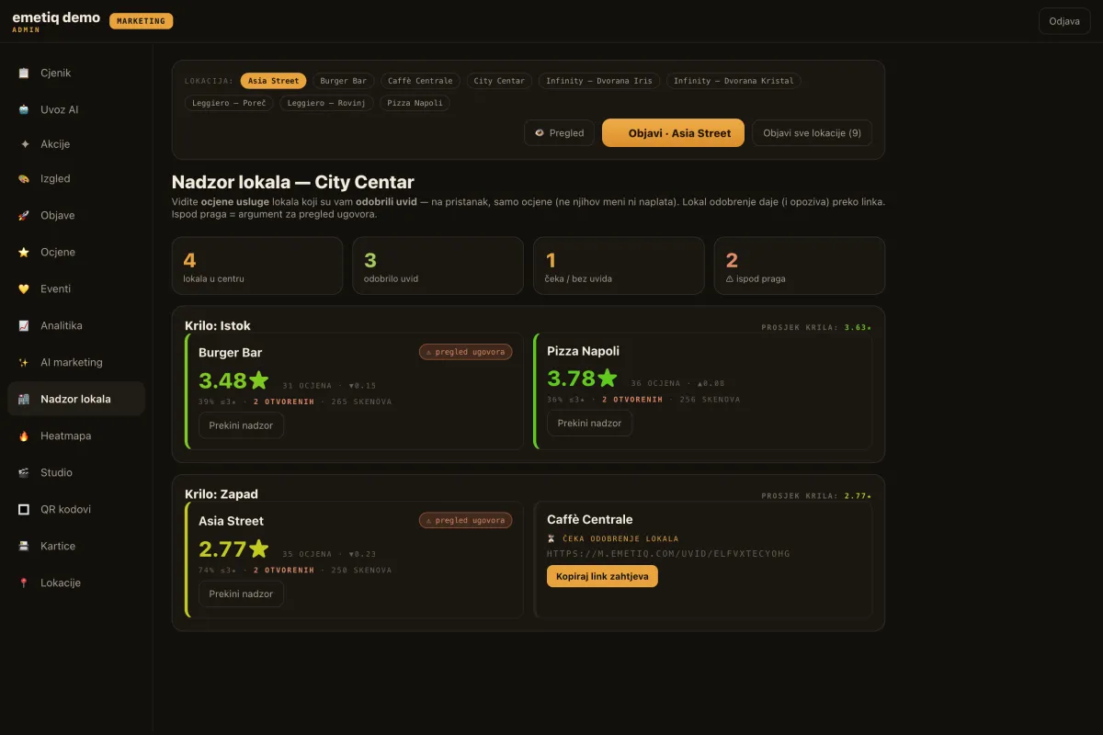
Task: Click the hourglass icon by Čeka odobrenje
Action: [551, 539]
